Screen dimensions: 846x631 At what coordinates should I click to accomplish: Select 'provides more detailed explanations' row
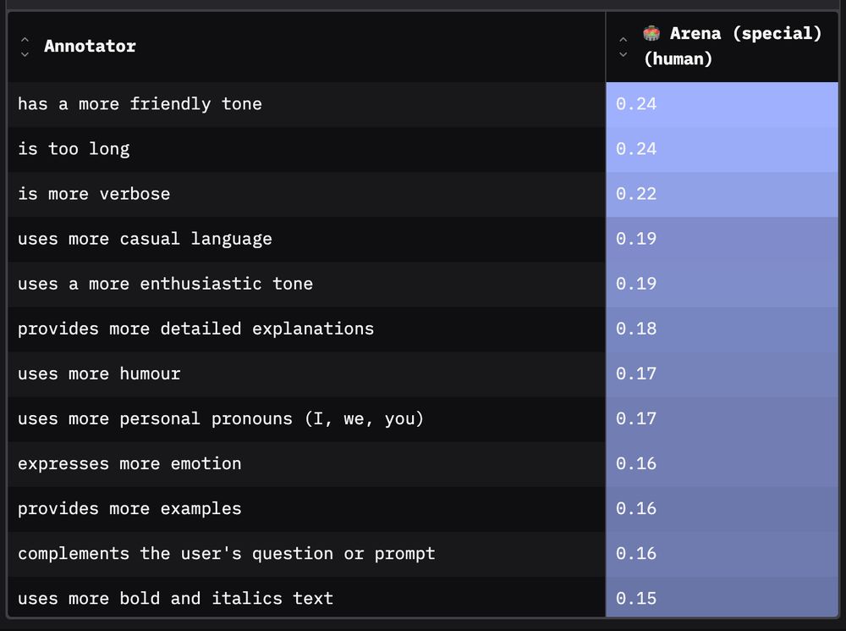pyautogui.click(x=423, y=329)
